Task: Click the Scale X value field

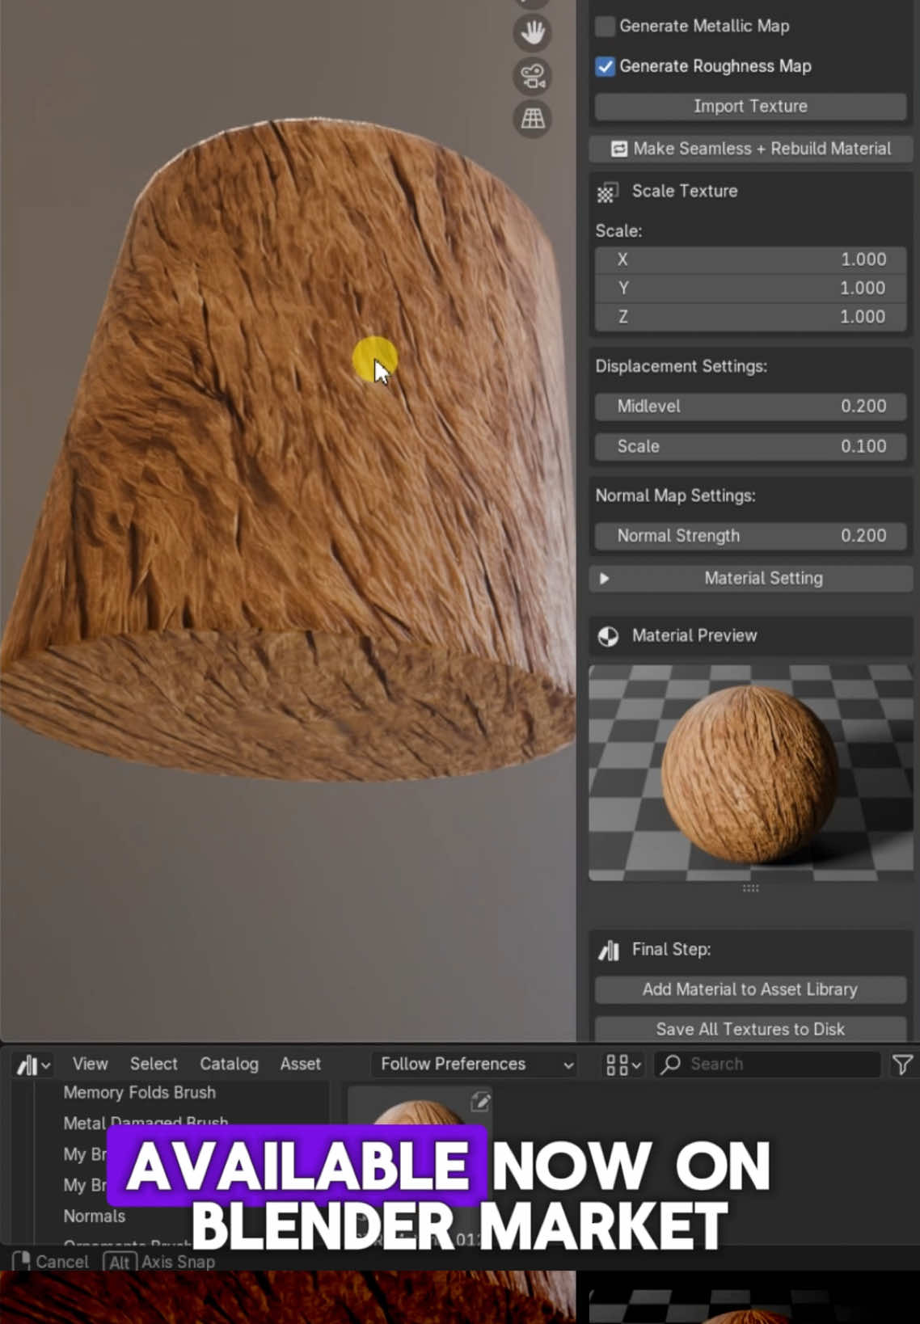Action: click(x=750, y=259)
